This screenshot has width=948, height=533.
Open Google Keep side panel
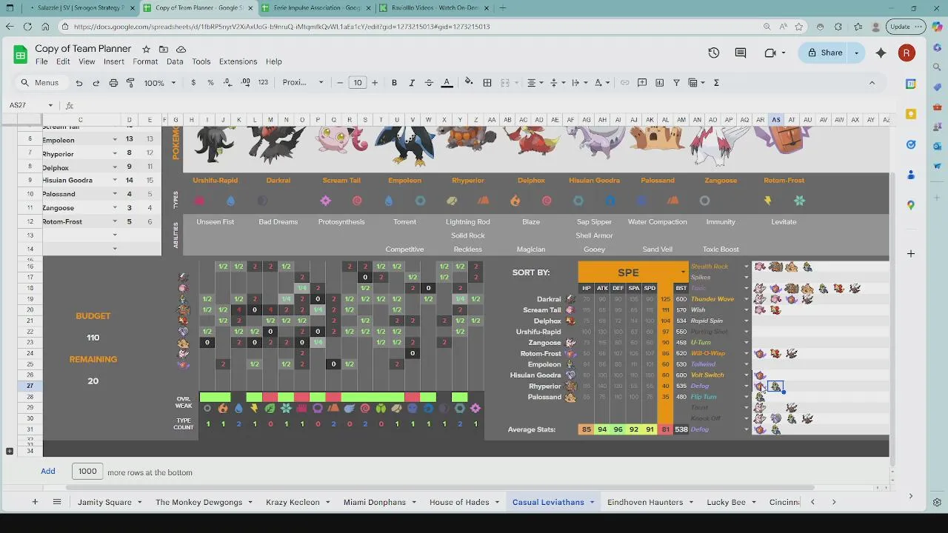point(911,114)
